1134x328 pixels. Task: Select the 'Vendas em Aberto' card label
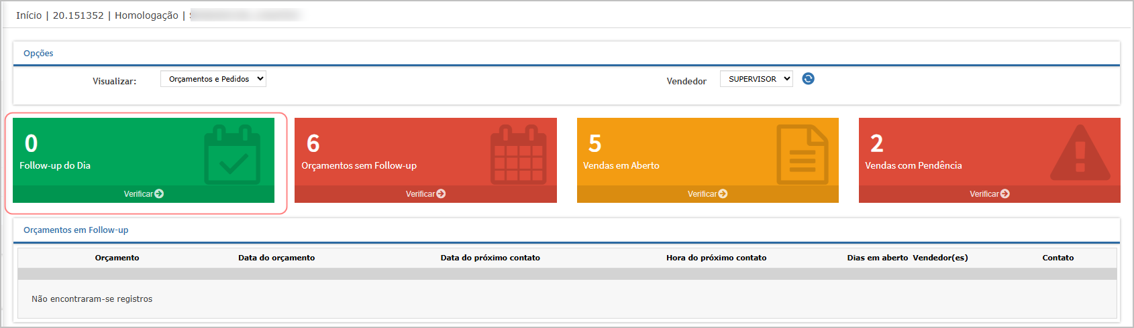tap(621, 165)
